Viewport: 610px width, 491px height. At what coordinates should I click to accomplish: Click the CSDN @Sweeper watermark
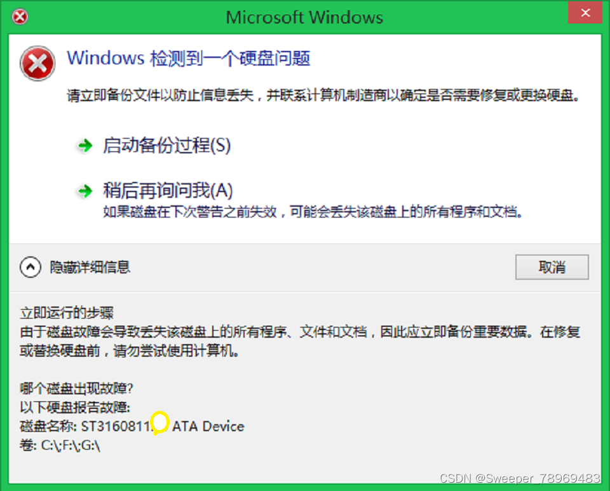coord(520,478)
